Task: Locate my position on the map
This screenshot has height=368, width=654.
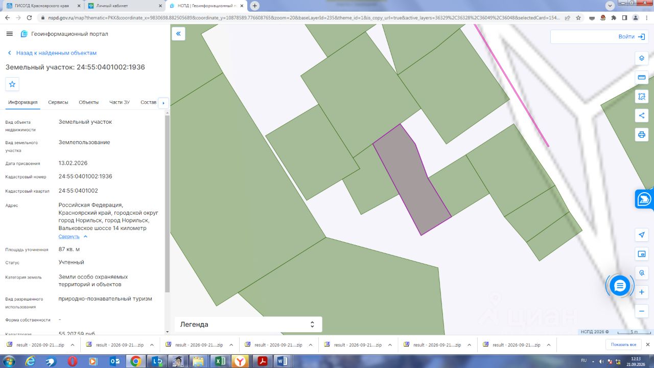Action: tap(642, 235)
